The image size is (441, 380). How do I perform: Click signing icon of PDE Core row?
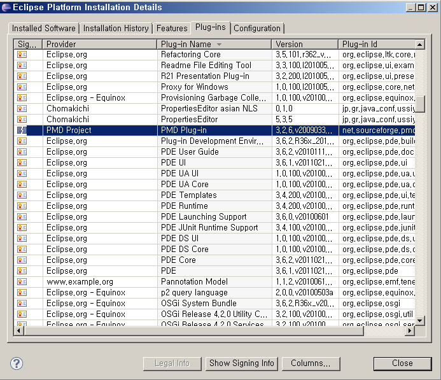tap(22, 260)
